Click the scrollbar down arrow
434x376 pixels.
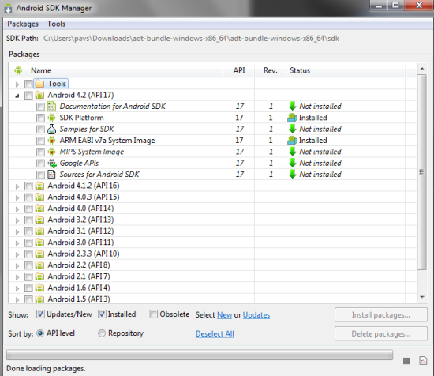[x=422, y=297]
